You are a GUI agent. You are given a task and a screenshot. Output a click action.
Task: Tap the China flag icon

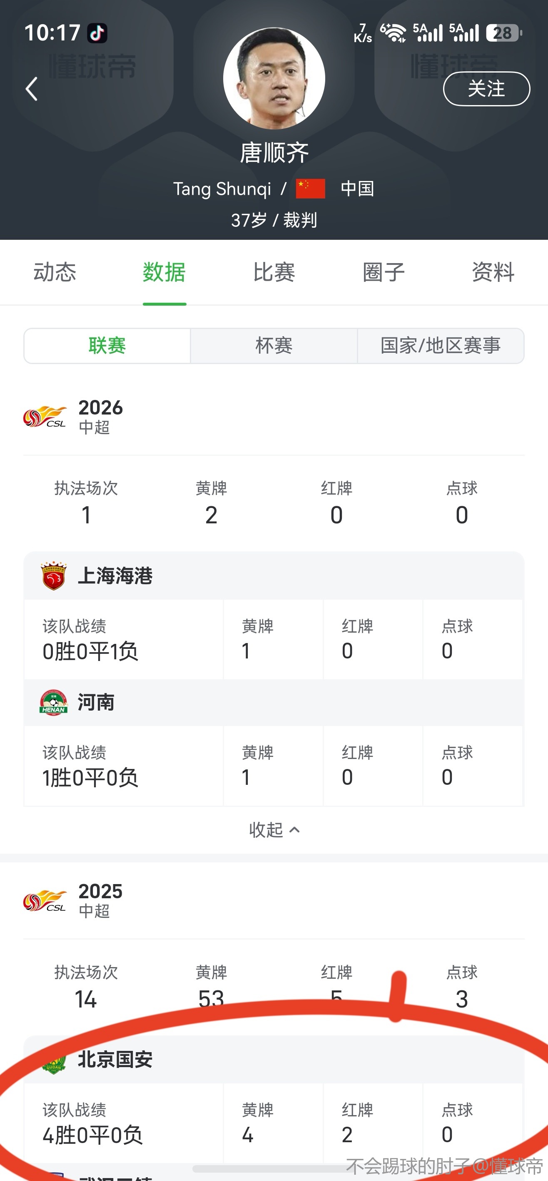(x=310, y=188)
